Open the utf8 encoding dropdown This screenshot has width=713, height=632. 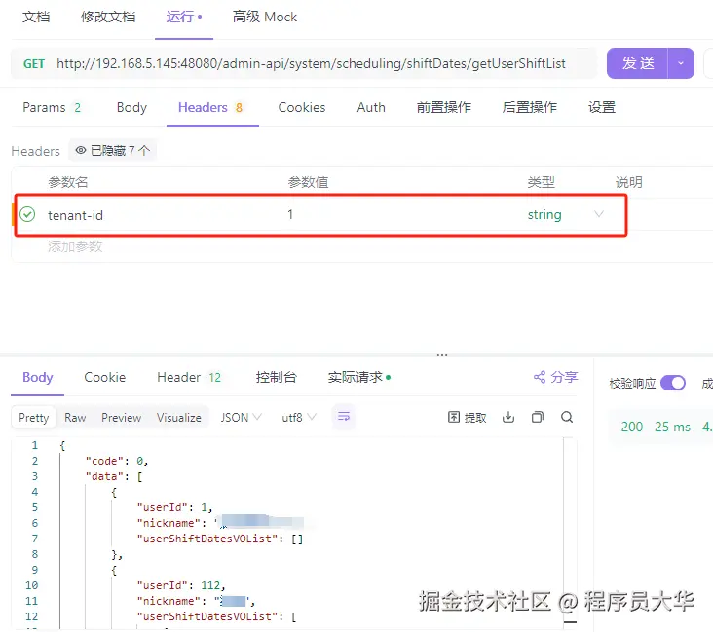(x=299, y=418)
